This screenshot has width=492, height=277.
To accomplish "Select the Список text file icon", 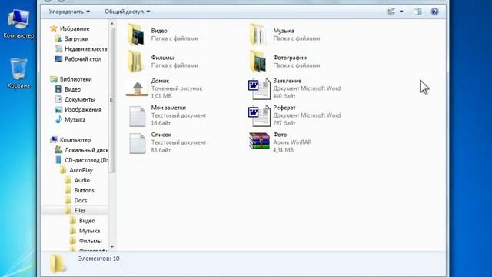I will pyautogui.click(x=138, y=143).
